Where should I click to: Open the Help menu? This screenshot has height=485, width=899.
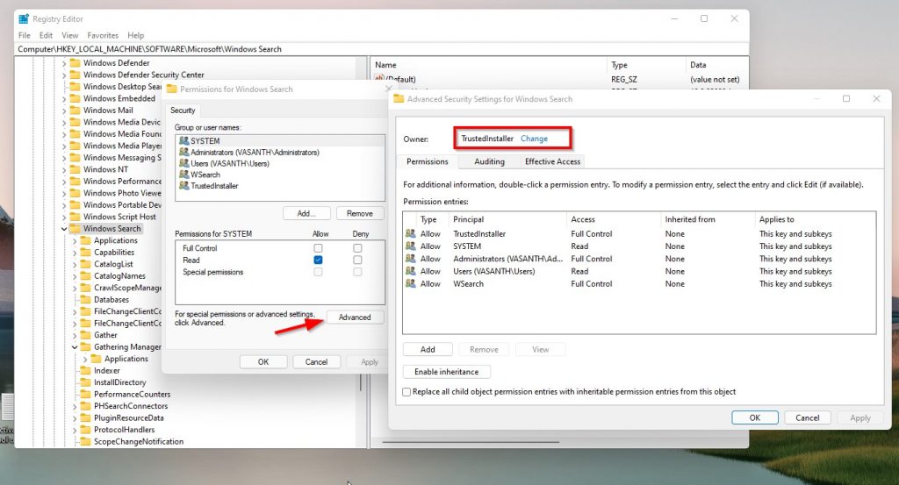(136, 35)
